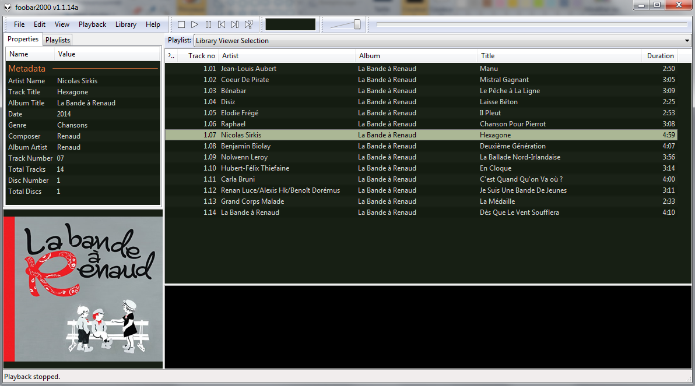
Task: Open the Playback menu
Action: click(92, 24)
